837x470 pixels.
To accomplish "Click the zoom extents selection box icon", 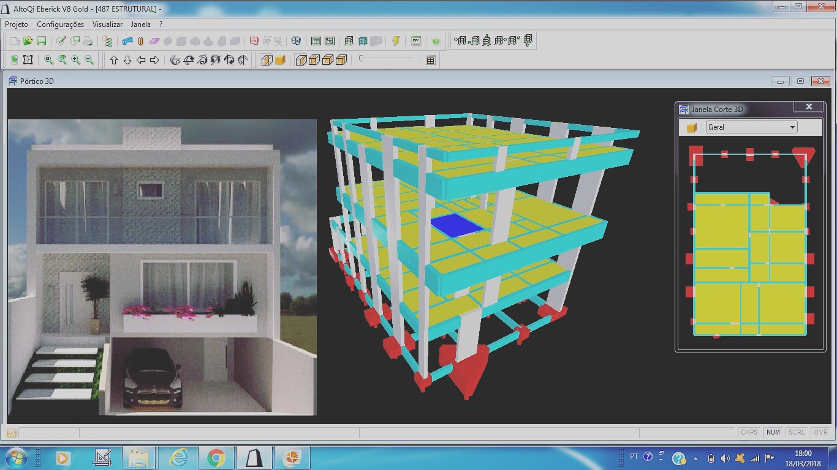I will pyautogui.click(x=28, y=60).
